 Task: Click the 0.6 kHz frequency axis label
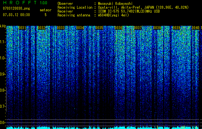[x=2, y=123]
